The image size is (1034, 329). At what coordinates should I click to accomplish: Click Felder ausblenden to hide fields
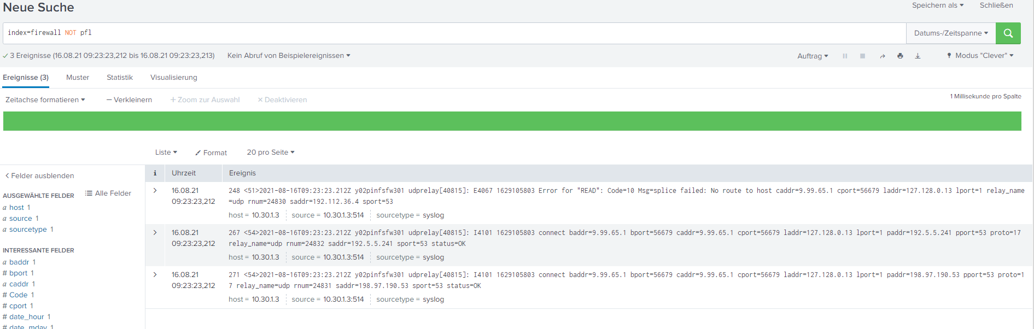tap(39, 176)
